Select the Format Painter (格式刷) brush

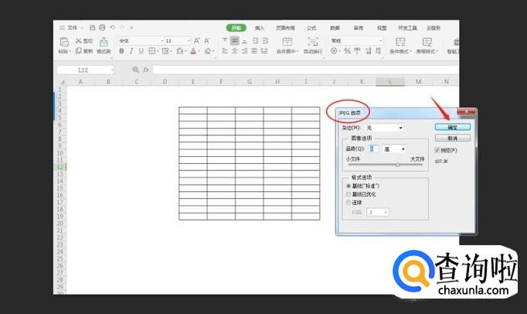click(104, 42)
